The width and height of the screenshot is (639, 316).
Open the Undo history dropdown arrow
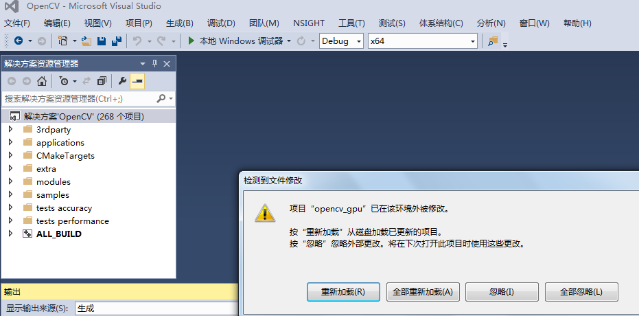click(x=149, y=41)
